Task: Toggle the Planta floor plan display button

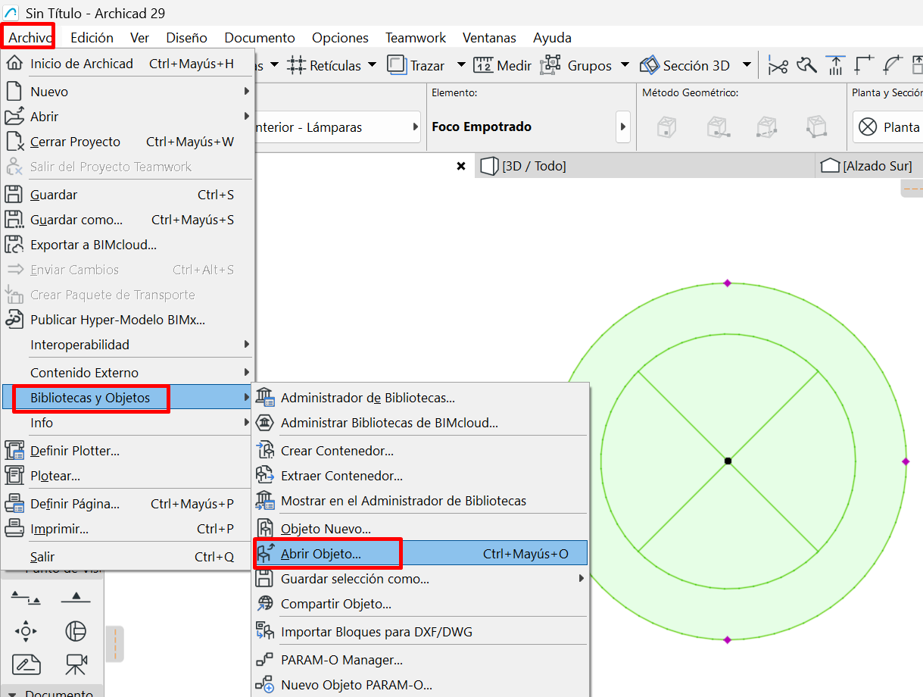Action: point(887,127)
